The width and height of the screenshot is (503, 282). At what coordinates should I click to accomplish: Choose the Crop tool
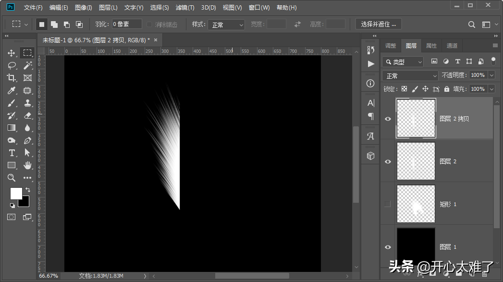click(x=12, y=78)
